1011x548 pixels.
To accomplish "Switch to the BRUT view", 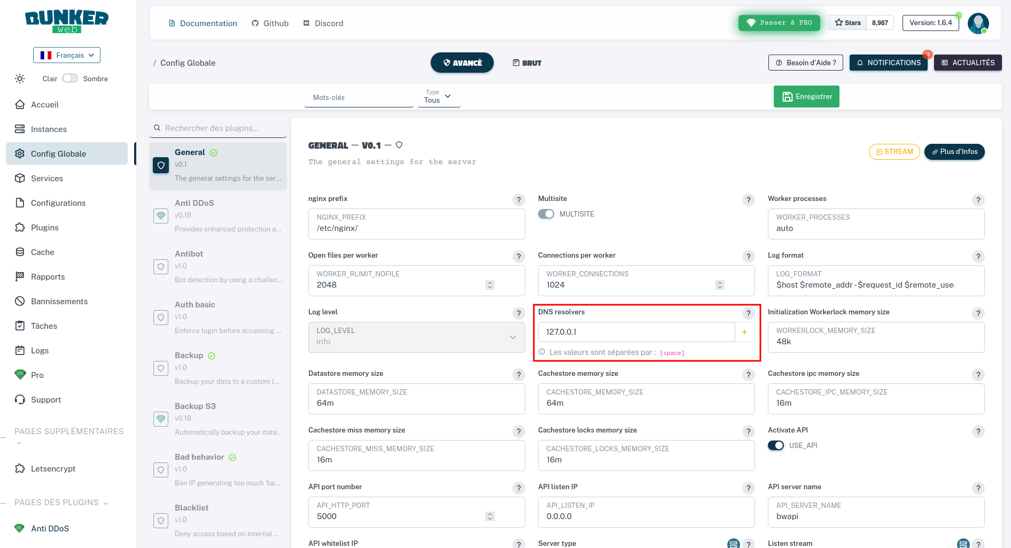I will click(x=526, y=63).
